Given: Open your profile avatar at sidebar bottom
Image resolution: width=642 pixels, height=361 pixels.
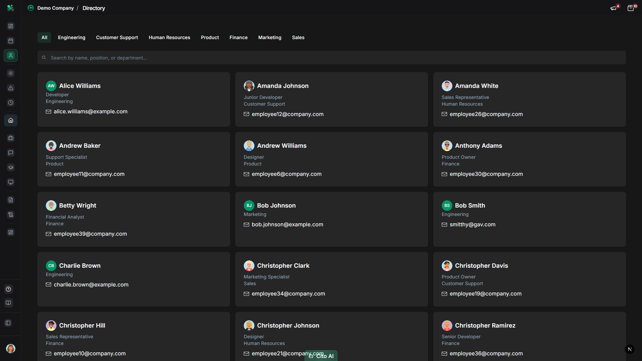Looking at the screenshot, I should point(11,349).
